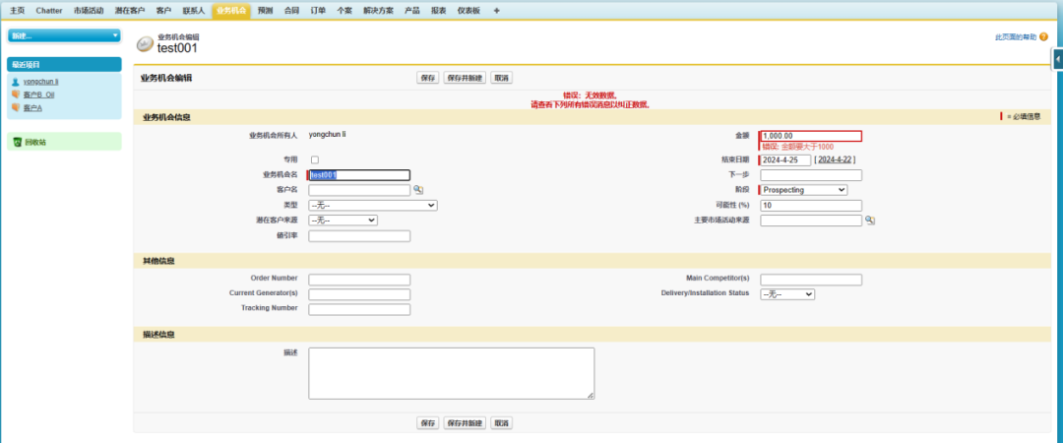Open the 客户B_Oil recent item link
This screenshot has height=443, width=1063.
(x=38, y=95)
